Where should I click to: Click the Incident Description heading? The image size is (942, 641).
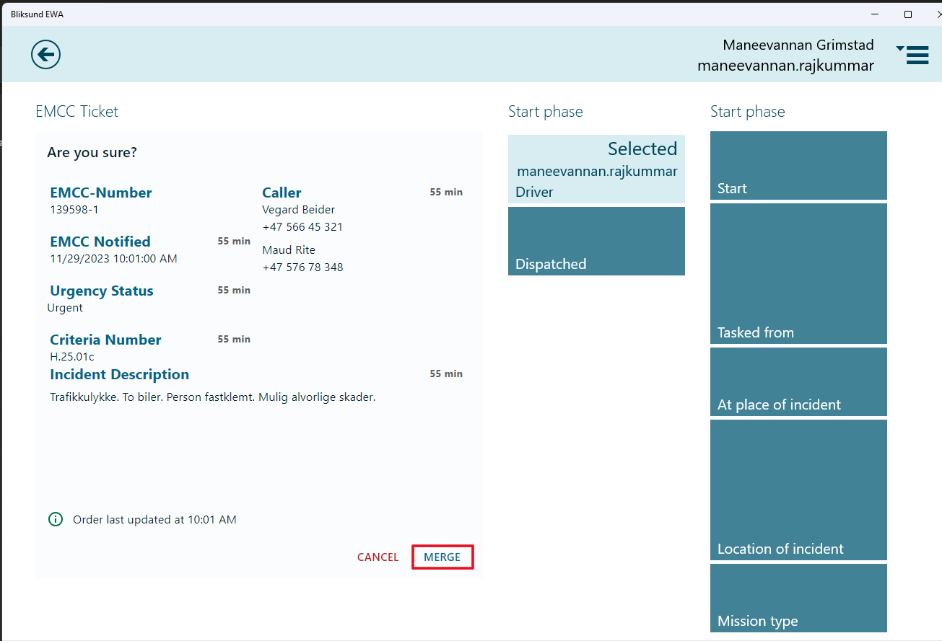point(120,374)
